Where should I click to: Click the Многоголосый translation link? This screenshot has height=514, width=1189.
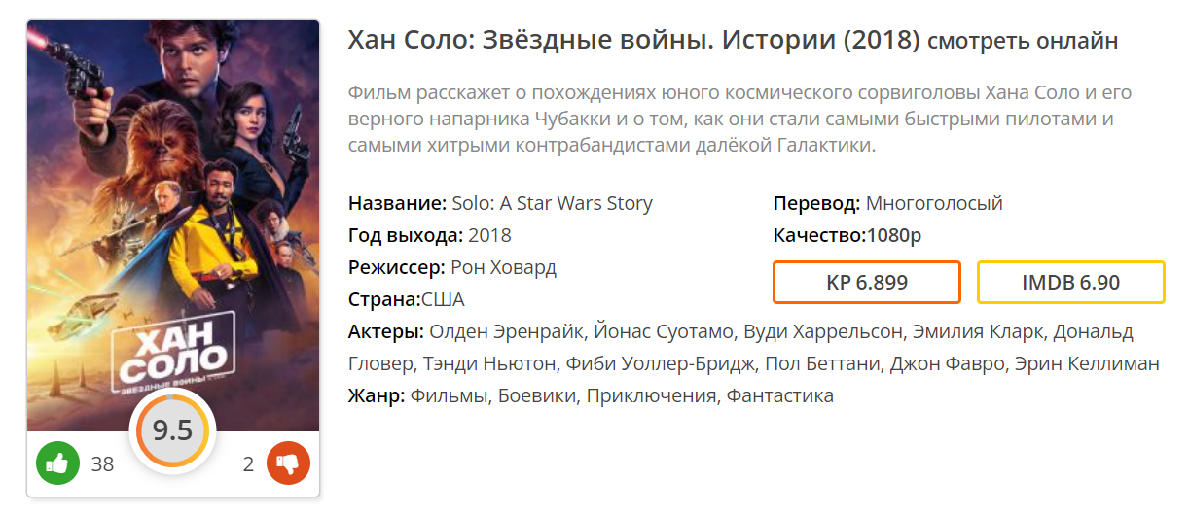click(934, 203)
